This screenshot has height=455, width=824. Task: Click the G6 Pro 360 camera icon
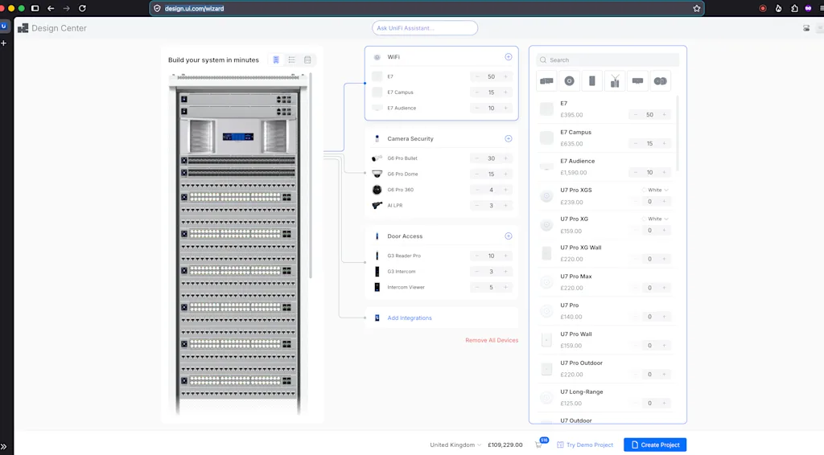(x=377, y=190)
